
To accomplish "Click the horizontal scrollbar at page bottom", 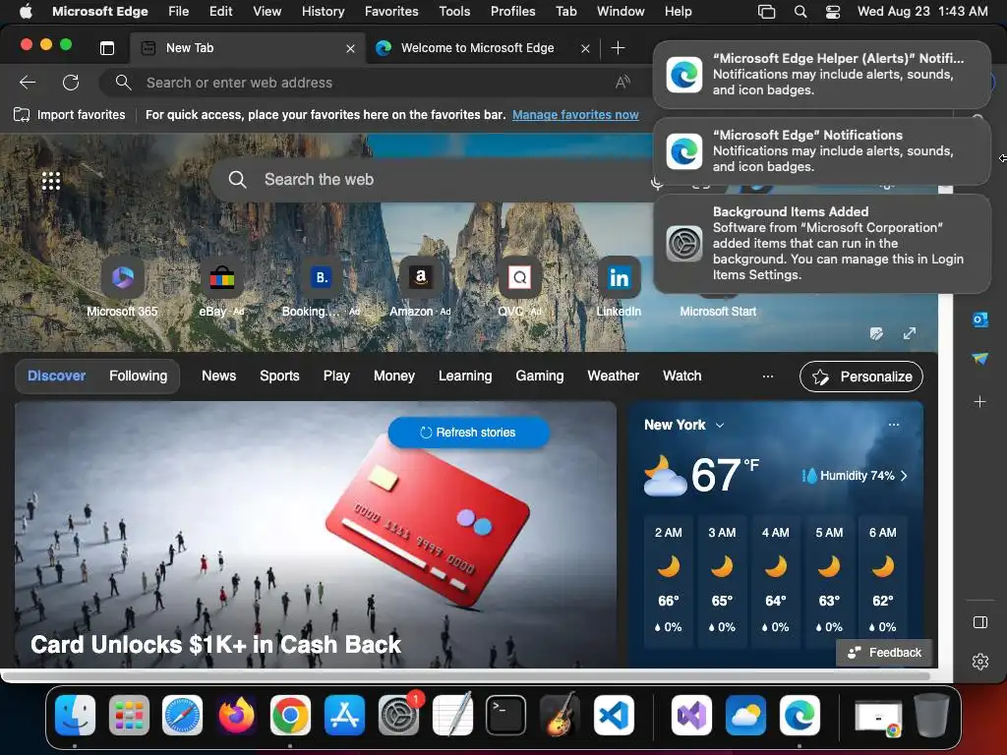I will pyautogui.click(x=465, y=676).
